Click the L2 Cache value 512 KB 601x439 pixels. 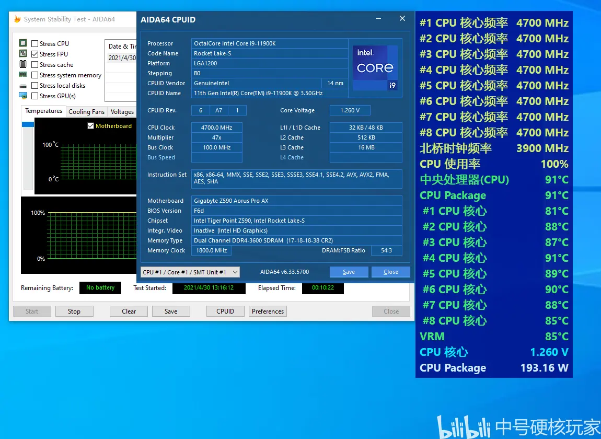(x=366, y=137)
